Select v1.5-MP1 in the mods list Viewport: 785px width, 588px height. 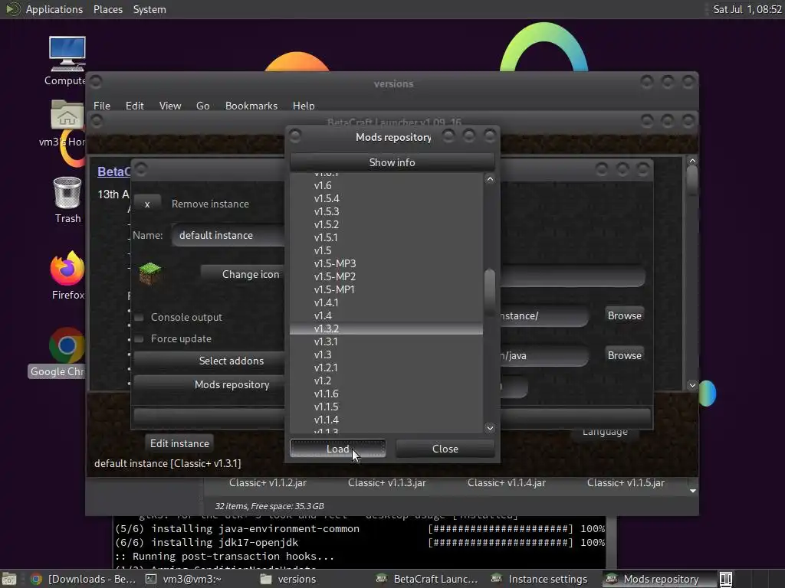[x=386, y=289]
